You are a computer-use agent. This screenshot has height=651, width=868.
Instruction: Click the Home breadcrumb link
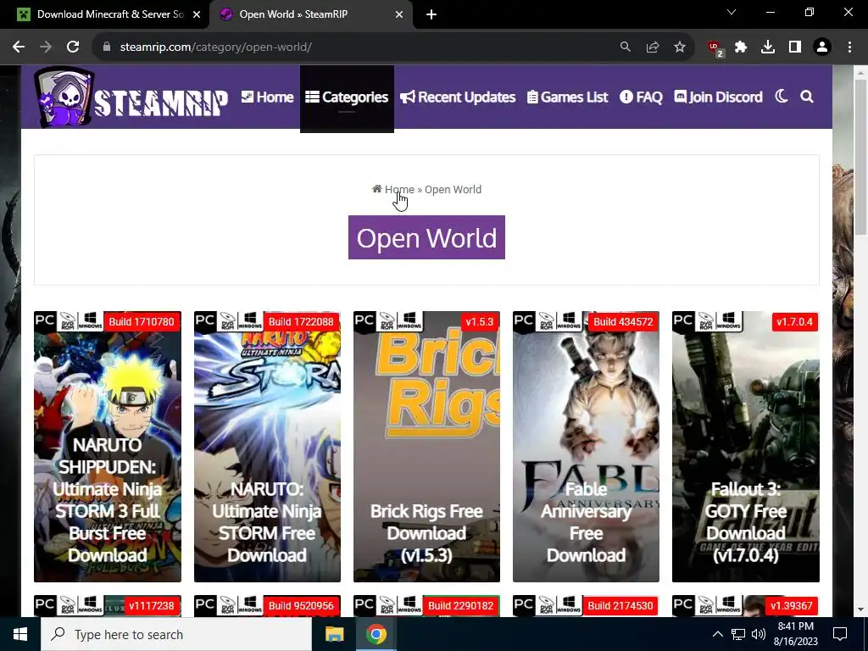tap(393, 189)
